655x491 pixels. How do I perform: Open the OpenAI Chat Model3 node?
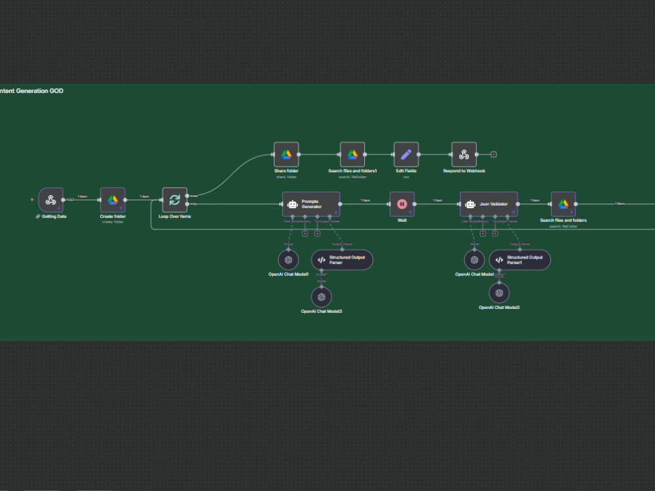[321, 297]
